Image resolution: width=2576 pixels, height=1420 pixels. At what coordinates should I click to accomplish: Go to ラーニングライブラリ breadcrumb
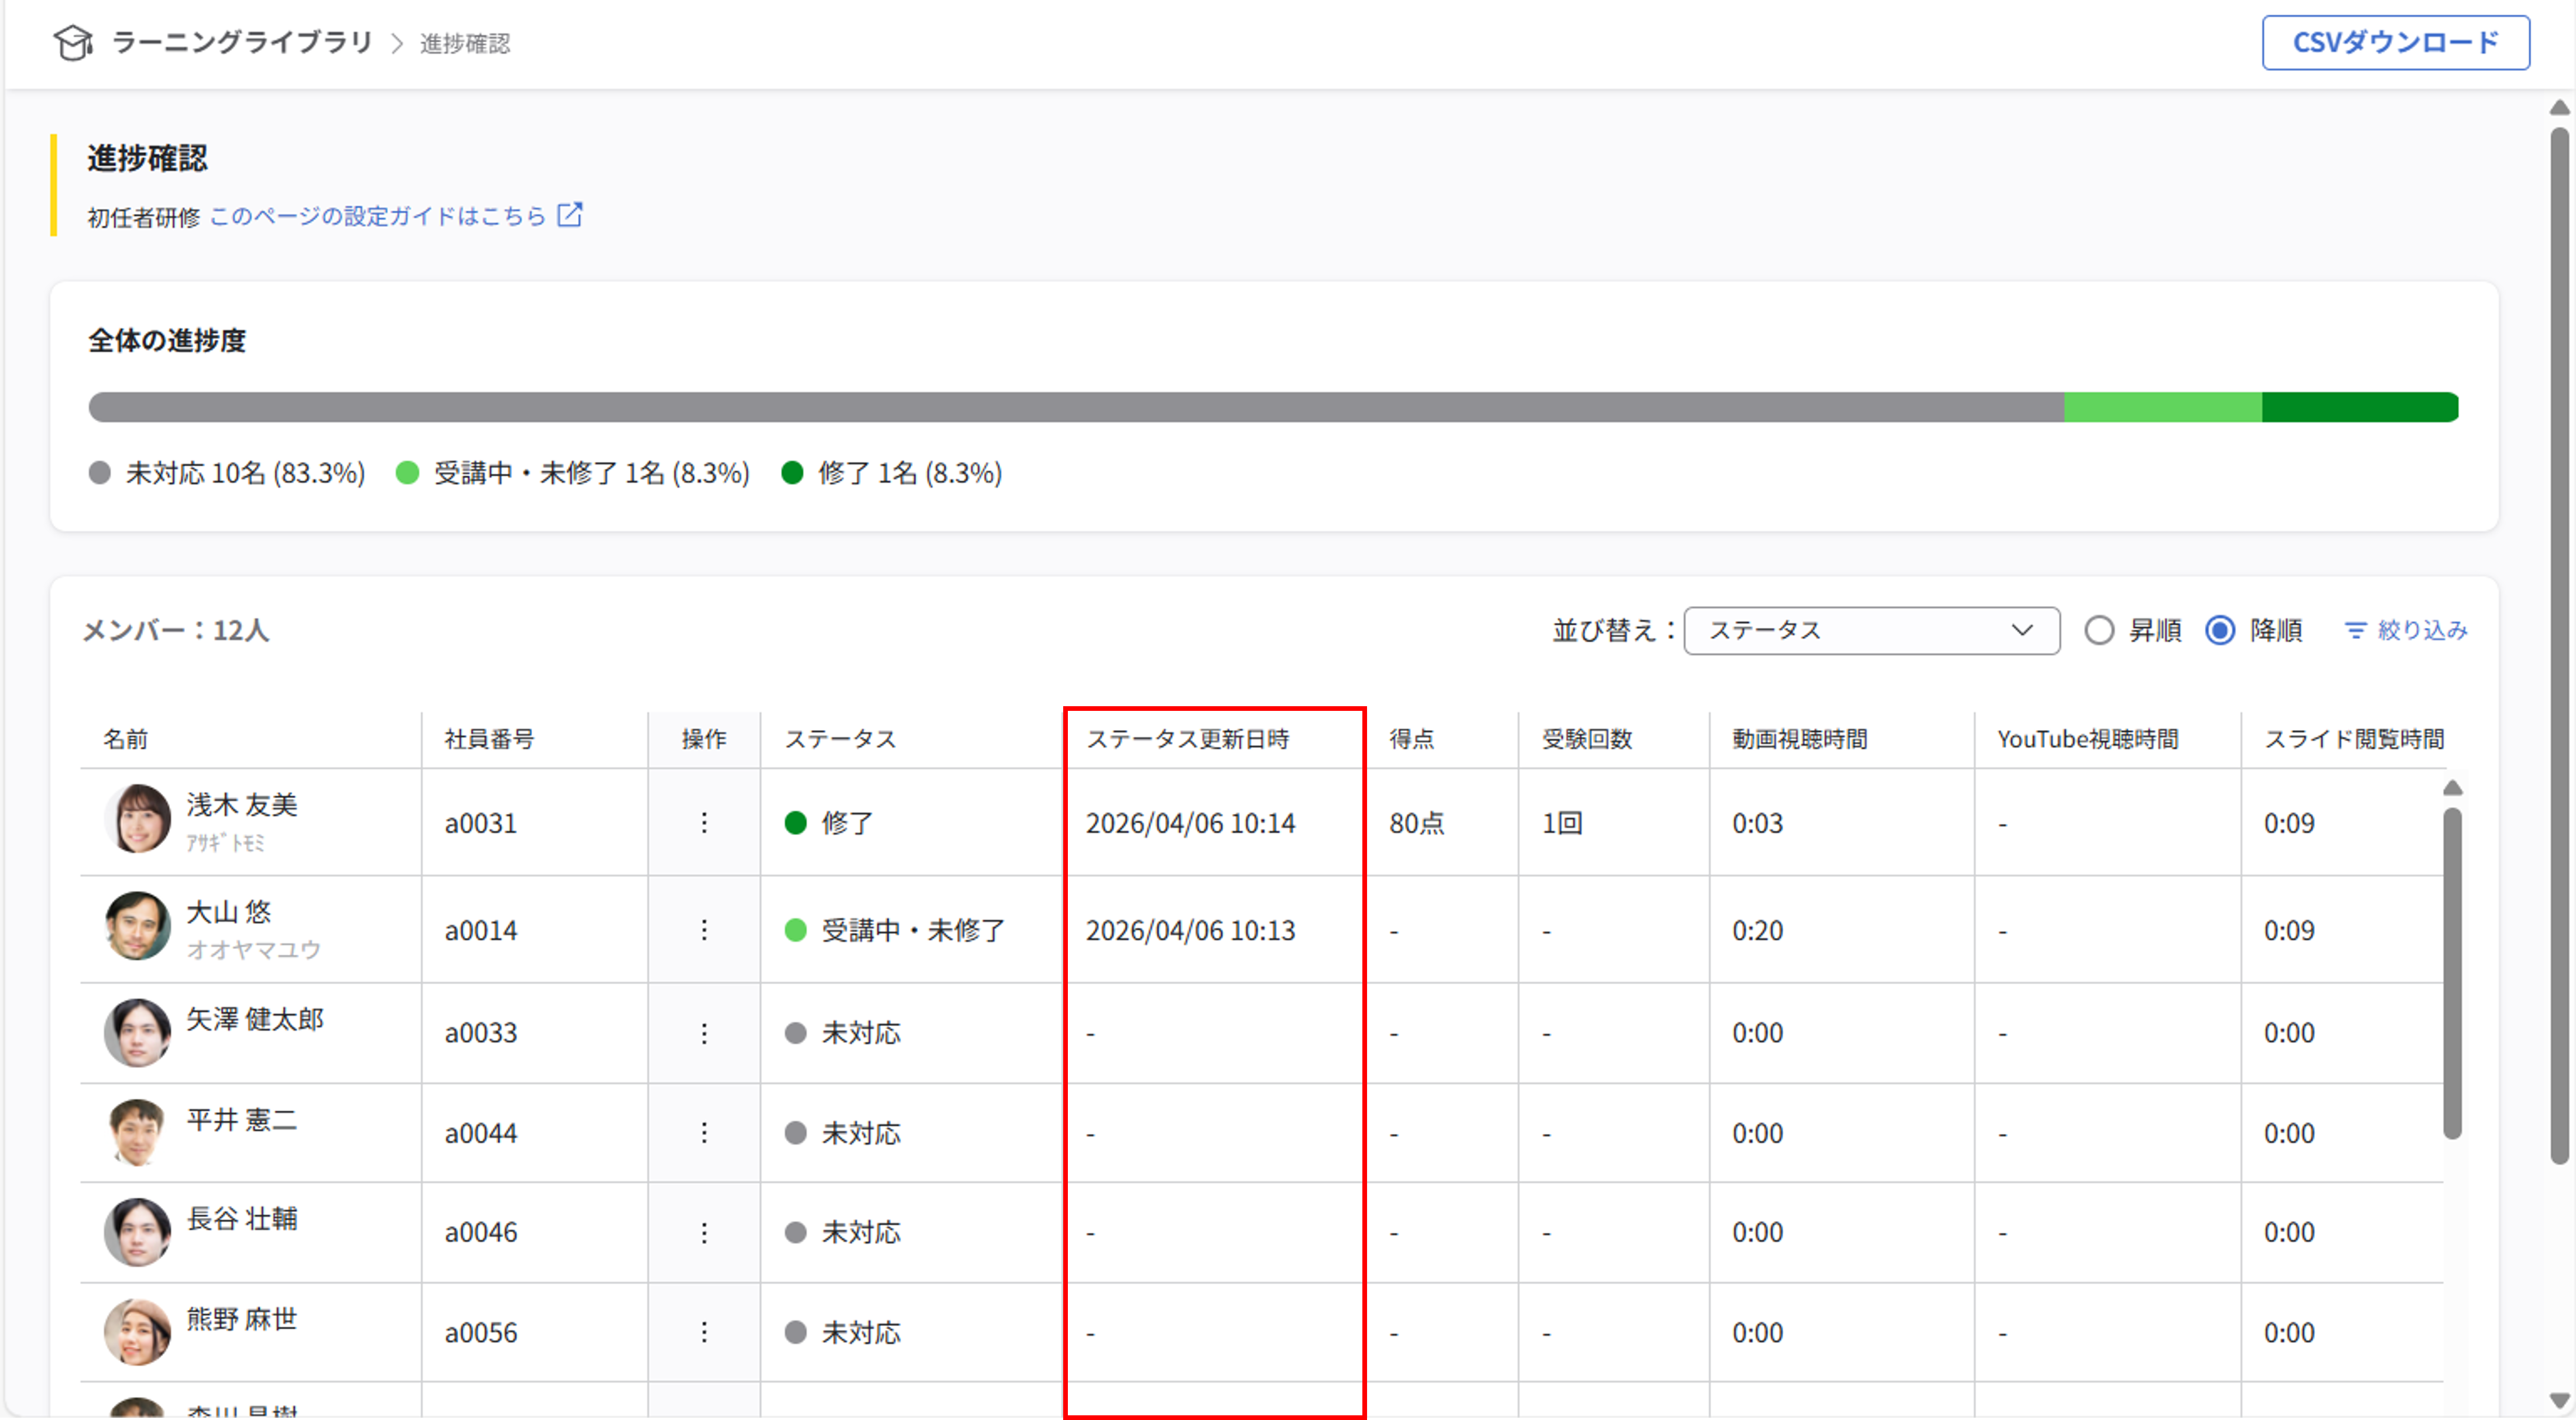(242, 43)
